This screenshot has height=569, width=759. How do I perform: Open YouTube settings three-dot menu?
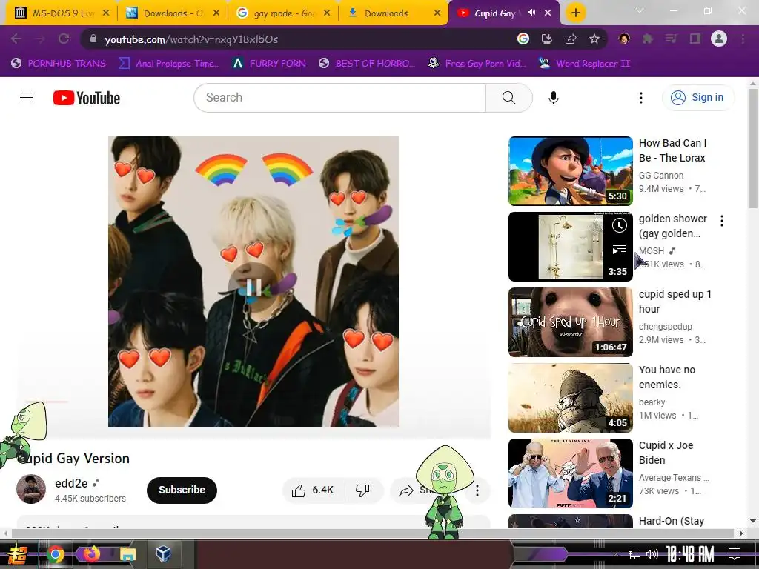[641, 98]
